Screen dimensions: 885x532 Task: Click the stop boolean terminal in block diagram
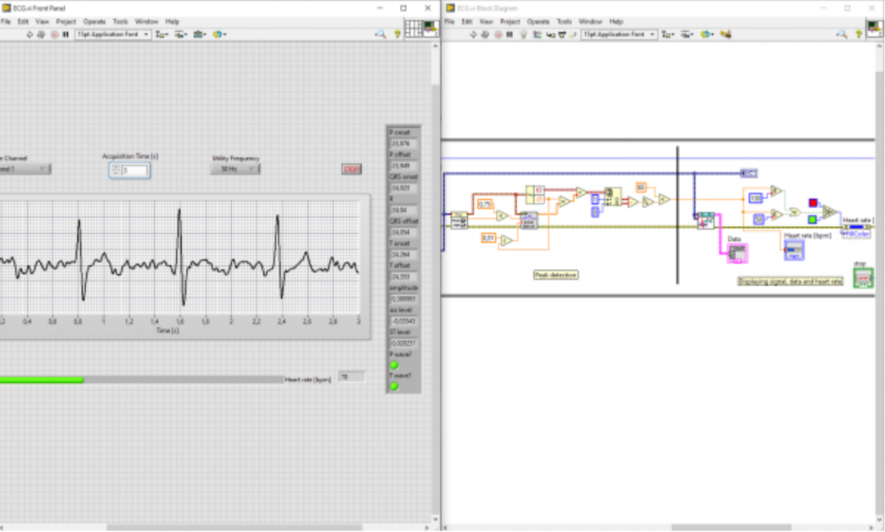(x=863, y=279)
